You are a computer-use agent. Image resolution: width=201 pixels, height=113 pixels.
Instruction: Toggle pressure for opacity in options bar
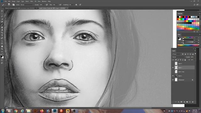point(47,5)
